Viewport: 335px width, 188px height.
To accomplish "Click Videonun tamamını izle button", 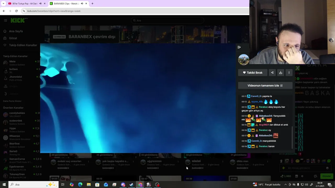I will click(265, 85).
